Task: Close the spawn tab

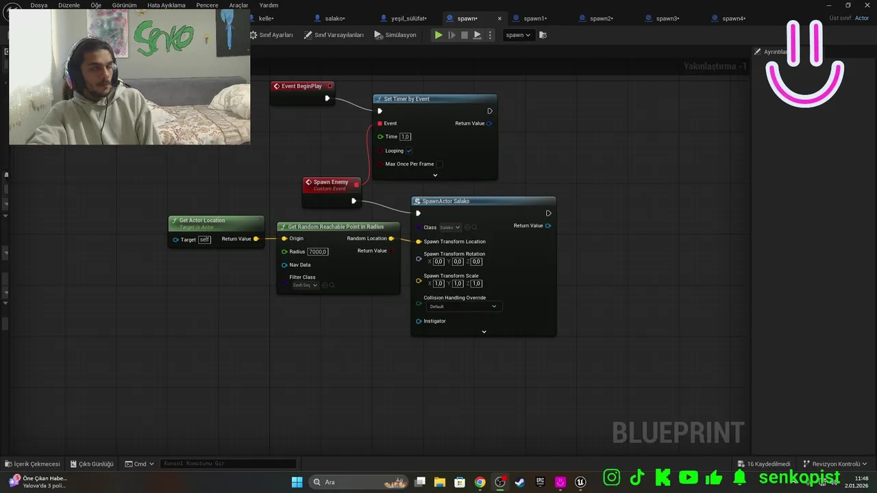Action: pos(499,18)
